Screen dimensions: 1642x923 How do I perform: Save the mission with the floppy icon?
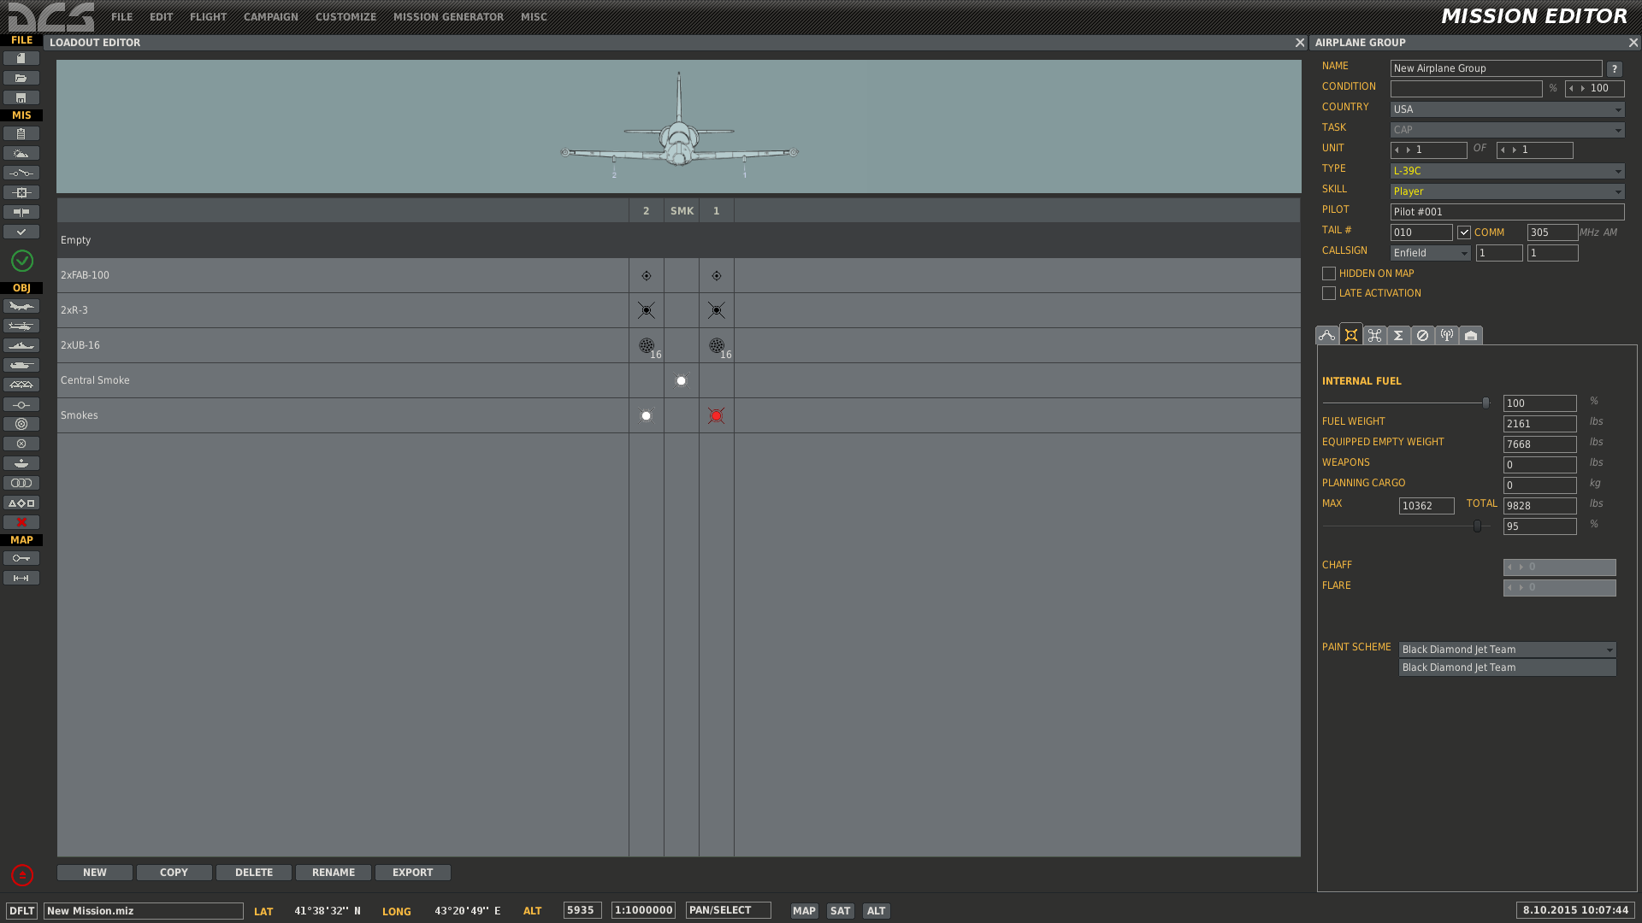21,97
